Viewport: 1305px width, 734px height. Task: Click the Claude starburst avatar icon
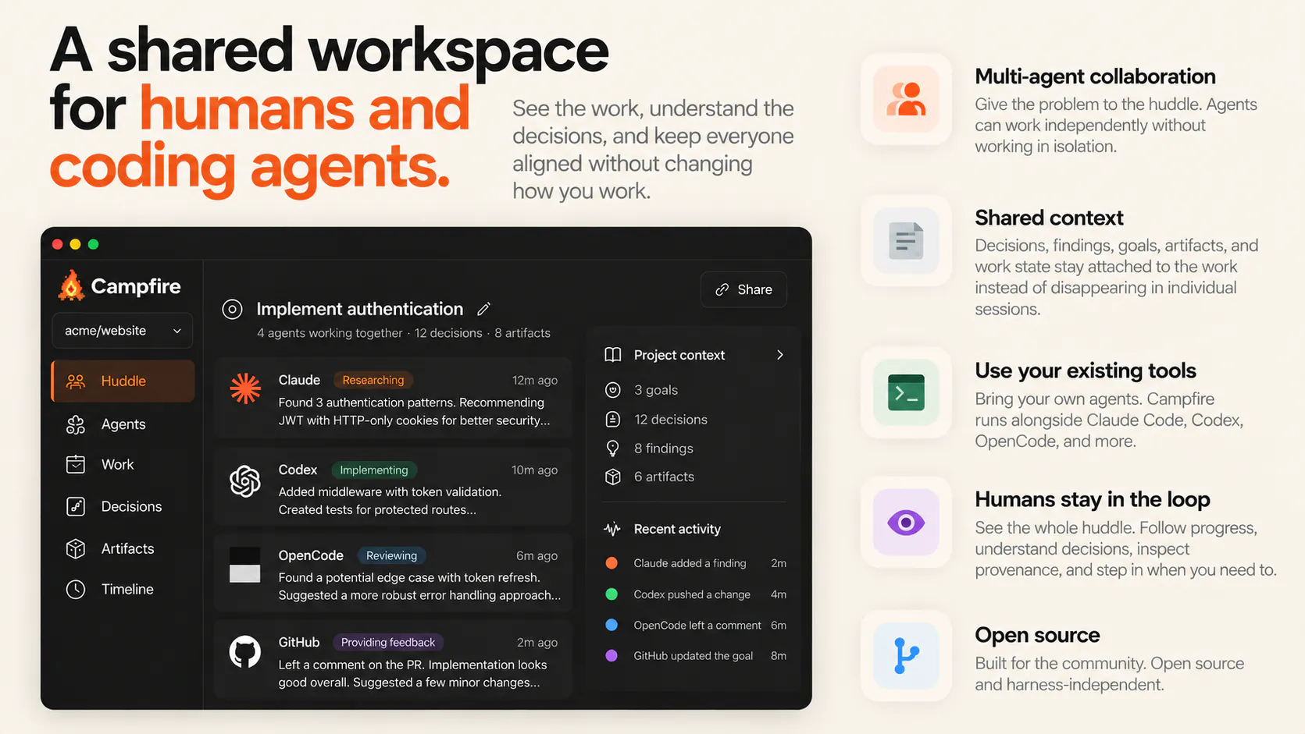click(x=245, y=388)
